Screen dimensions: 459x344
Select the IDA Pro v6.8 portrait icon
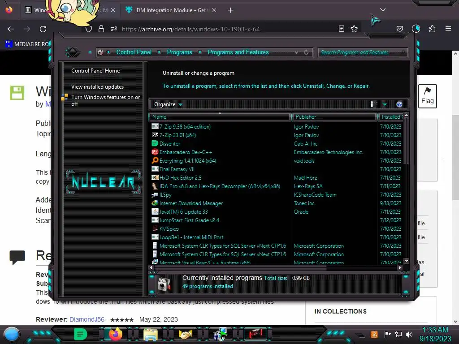click(155, 186)
